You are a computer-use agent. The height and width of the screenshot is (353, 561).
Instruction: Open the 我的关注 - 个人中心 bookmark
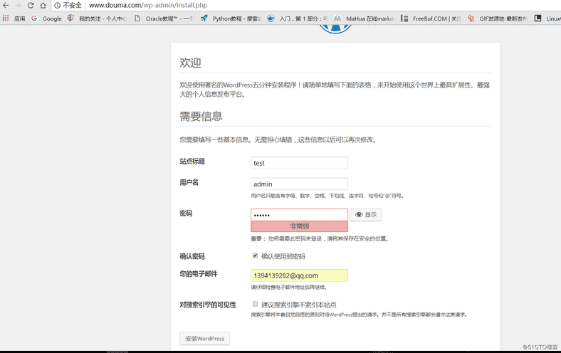[98, 19]
